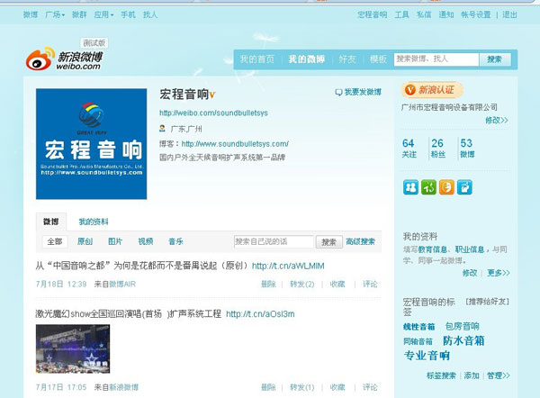This screenshot has height=398, width=540.
Task: Open the 广场 dropdown in top bar
Action: pyautogui.click(x=55, y=14)
